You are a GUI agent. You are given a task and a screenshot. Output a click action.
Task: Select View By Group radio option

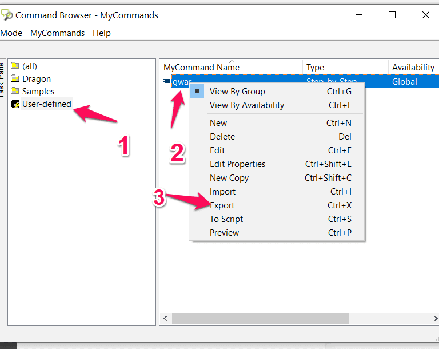pos(277,92)
